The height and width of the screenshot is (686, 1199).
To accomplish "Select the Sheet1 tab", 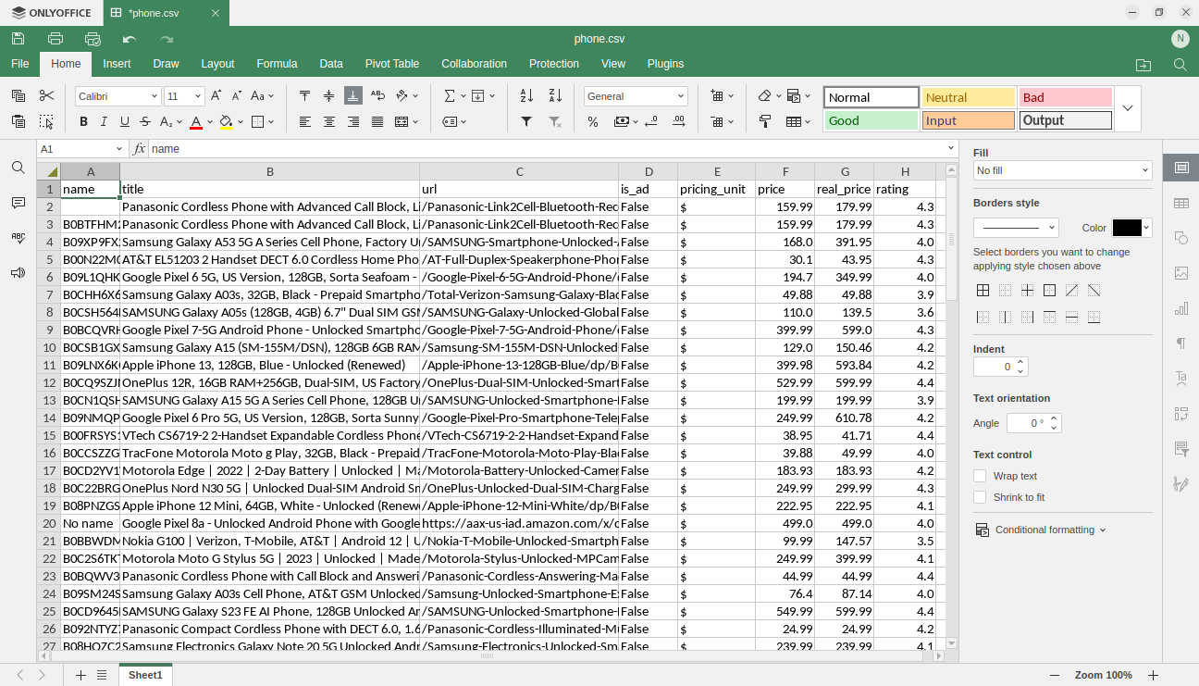I will click(145, 675).
